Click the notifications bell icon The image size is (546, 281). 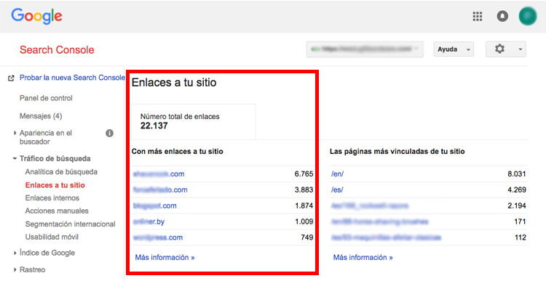[x=502, y=16]
